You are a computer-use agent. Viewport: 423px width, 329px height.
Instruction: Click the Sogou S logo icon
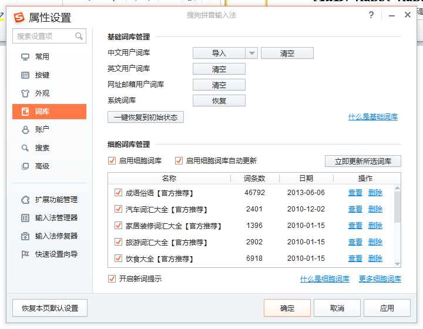point(19,17)
